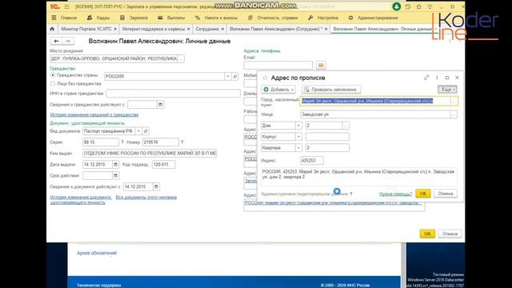This screenshot has height=288, width=512.
Task: Click the ИНН в стране гражданства input field
Action: [173, 94]
